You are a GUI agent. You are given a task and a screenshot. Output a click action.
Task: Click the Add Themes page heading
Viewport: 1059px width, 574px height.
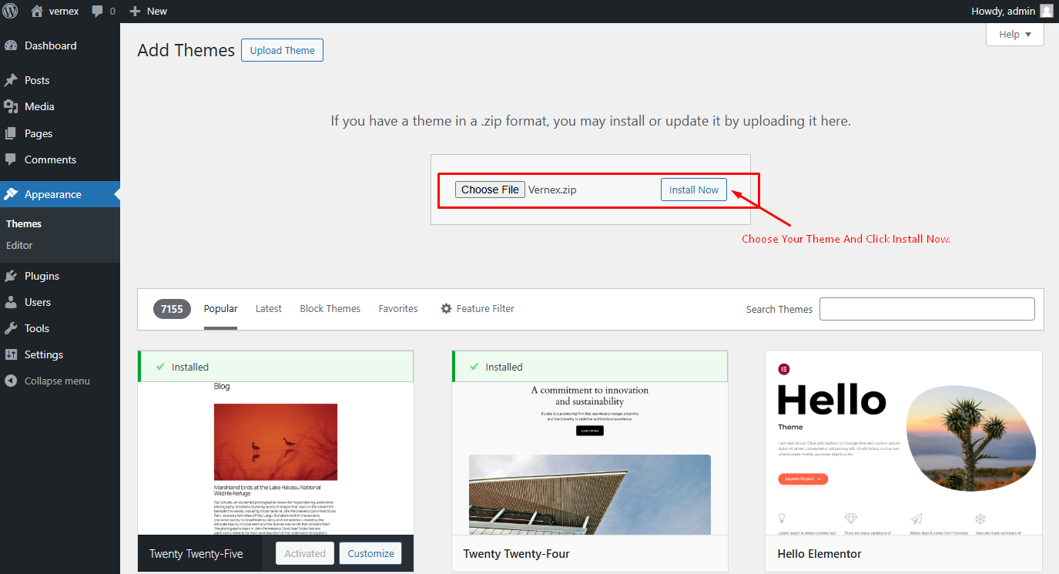click(x=186, y=50)
